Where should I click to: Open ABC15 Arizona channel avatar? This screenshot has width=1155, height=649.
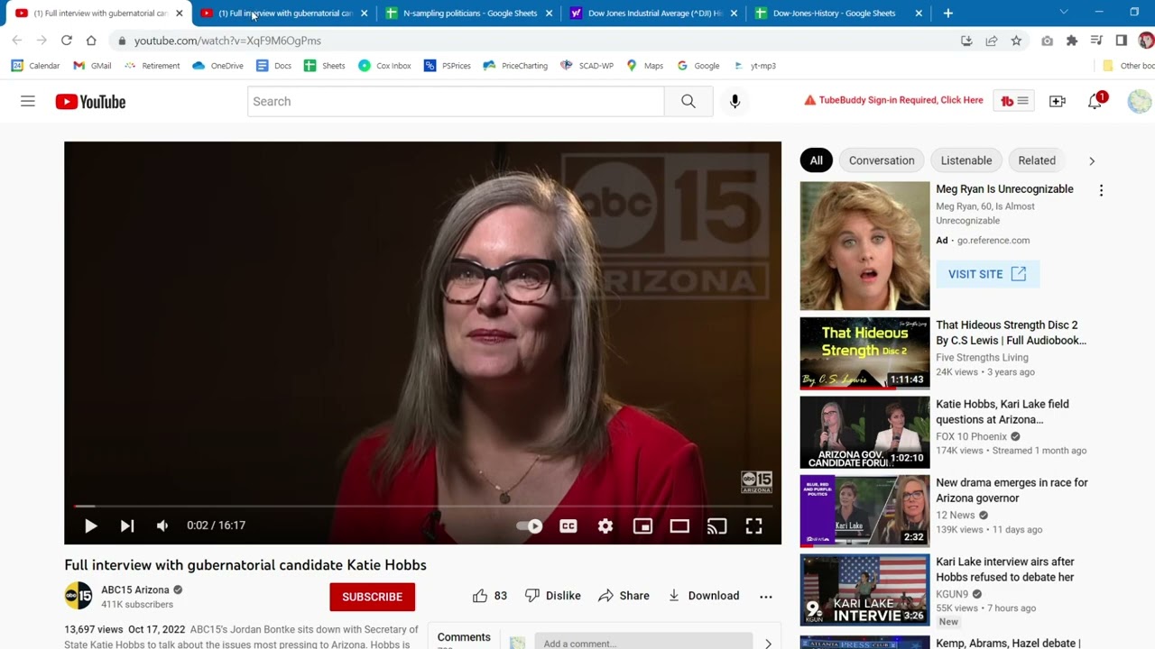79,596
